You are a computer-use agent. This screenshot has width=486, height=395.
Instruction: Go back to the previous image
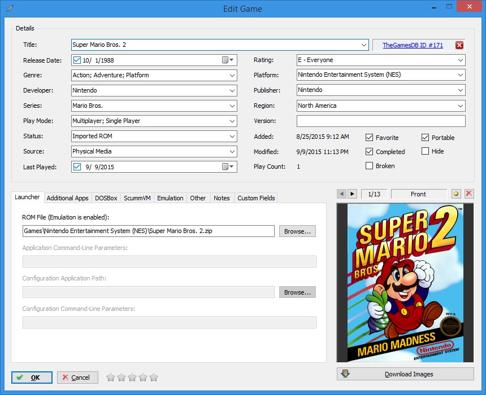[x=341, y=194]
